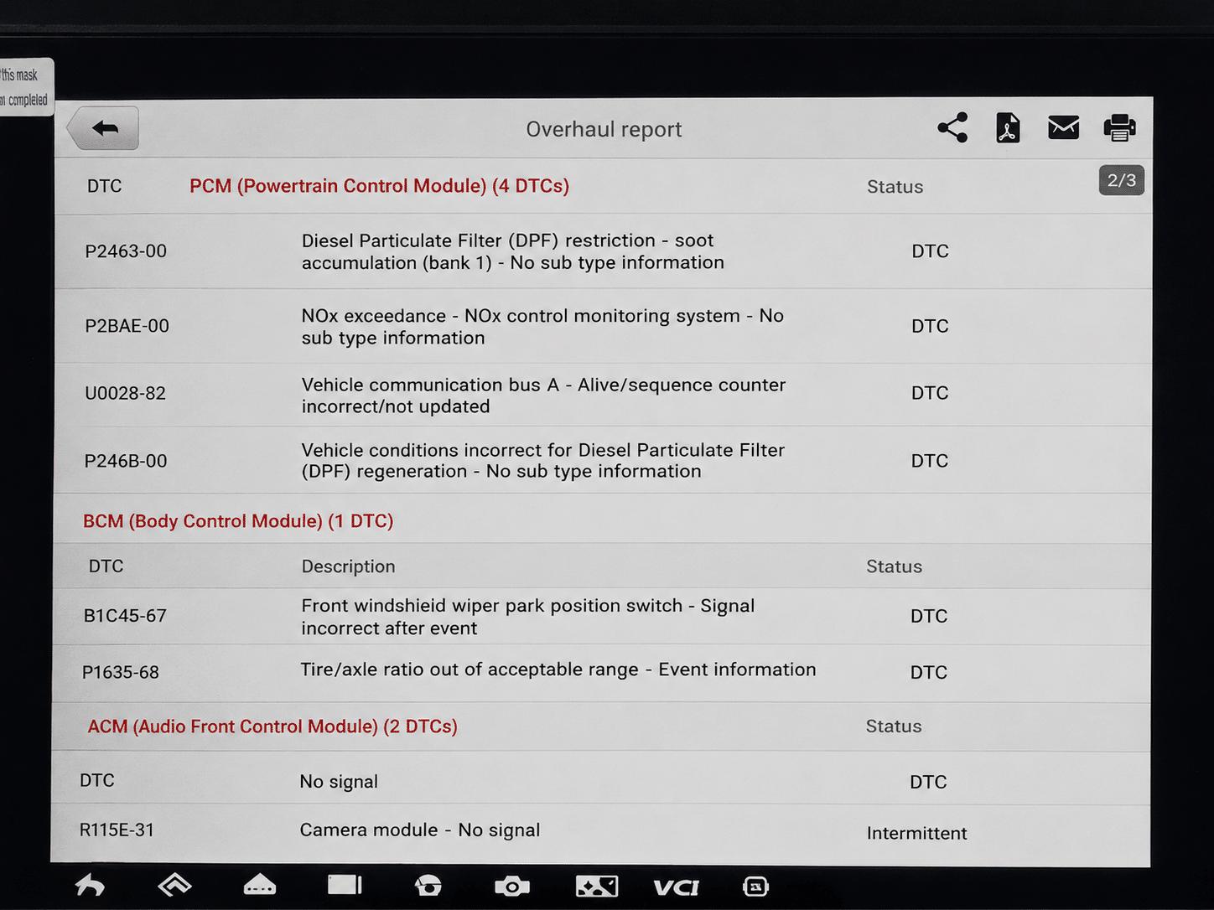Viewport: 1214px width, 910px height.
Task: Go to the home screen
Action: [174, 885]
